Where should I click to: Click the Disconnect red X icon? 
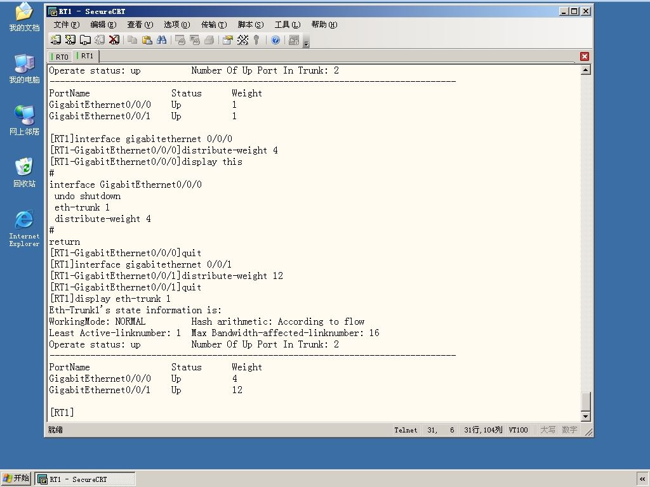pyautogui.click(x=114, y=40)
